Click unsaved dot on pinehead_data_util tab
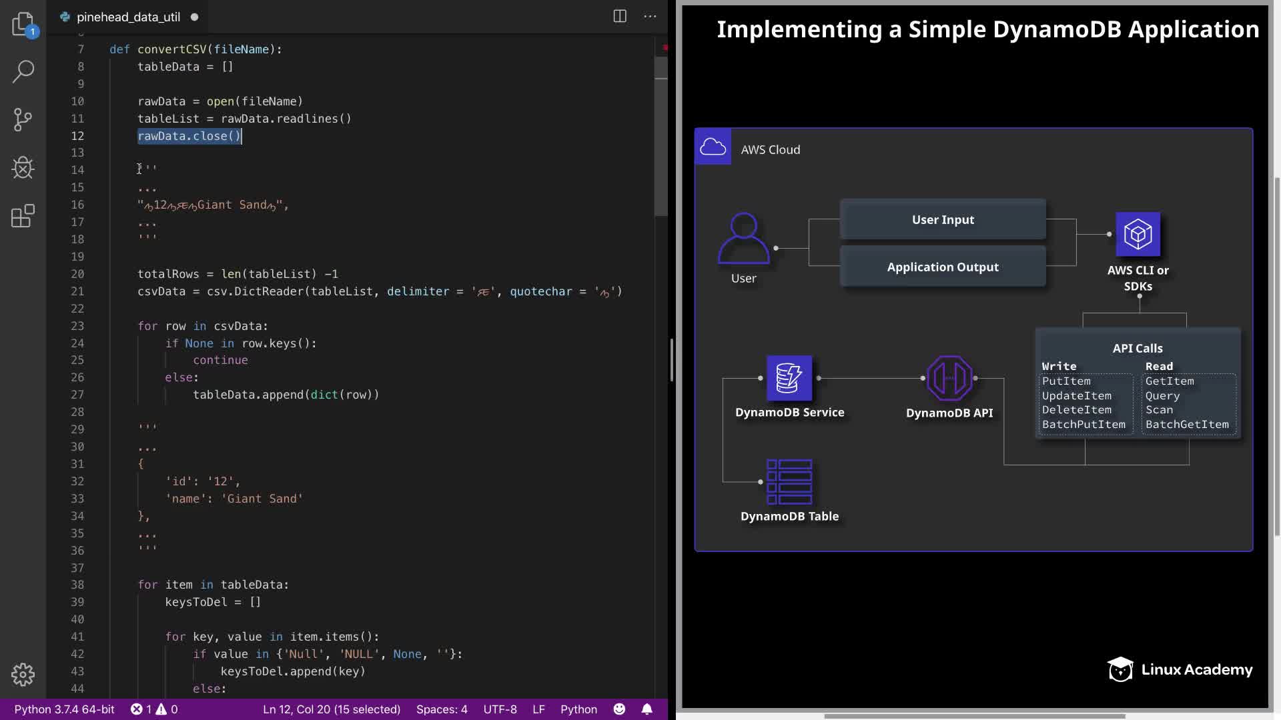Image resolution: width=1281 pixels, height=720 pixels. pos(195,17)
